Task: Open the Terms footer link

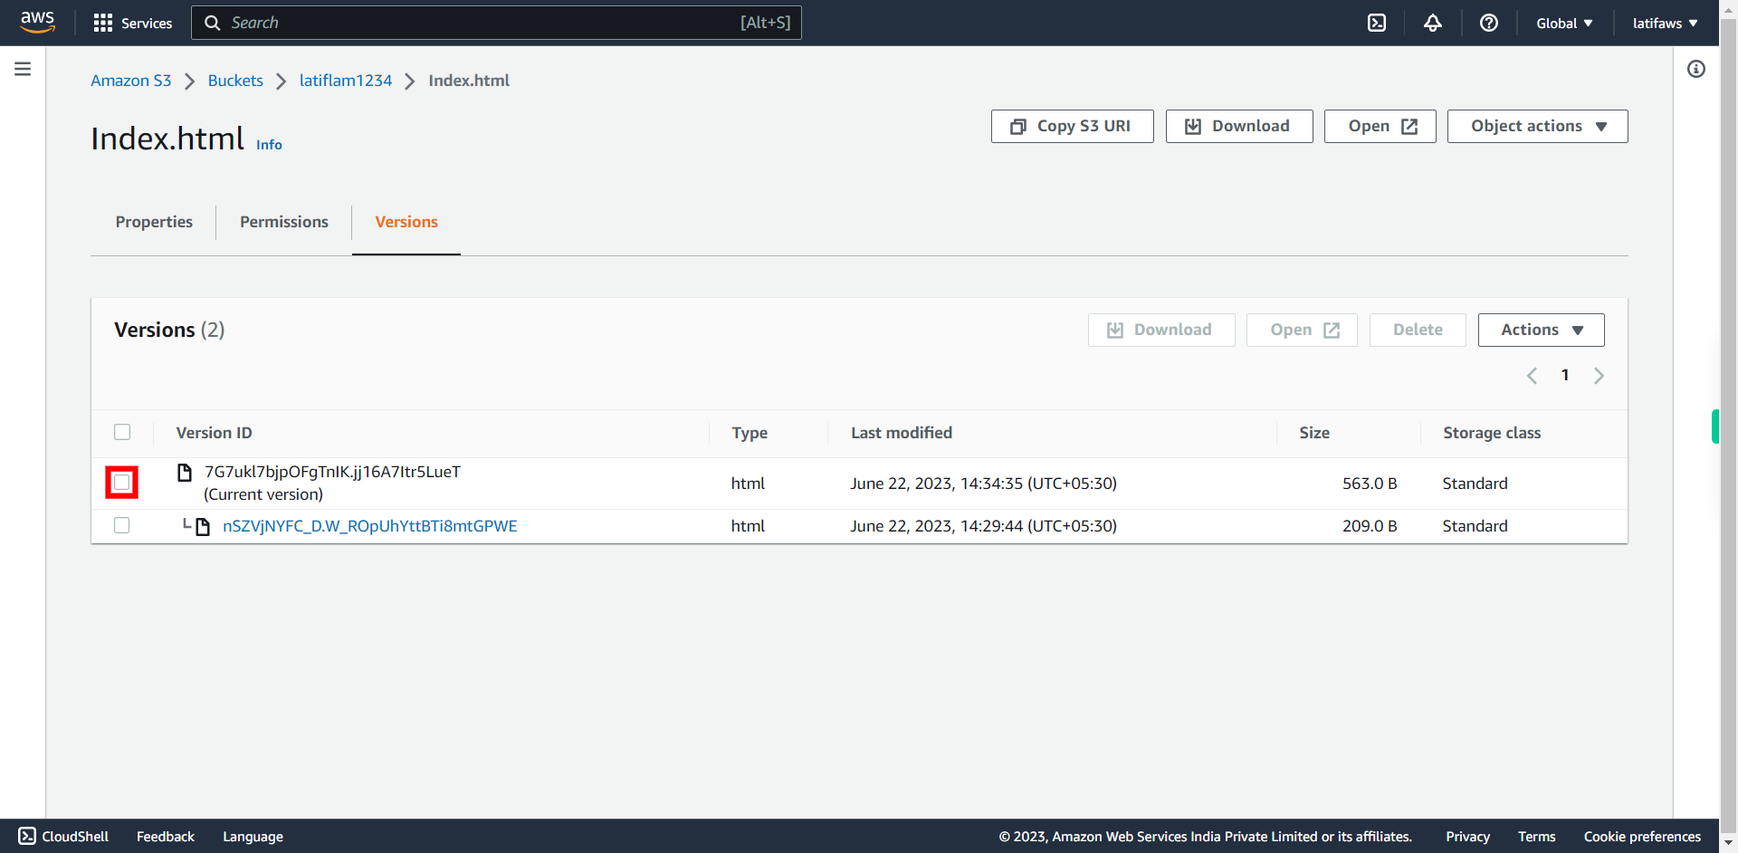Action: click(x=1536, y=837)
